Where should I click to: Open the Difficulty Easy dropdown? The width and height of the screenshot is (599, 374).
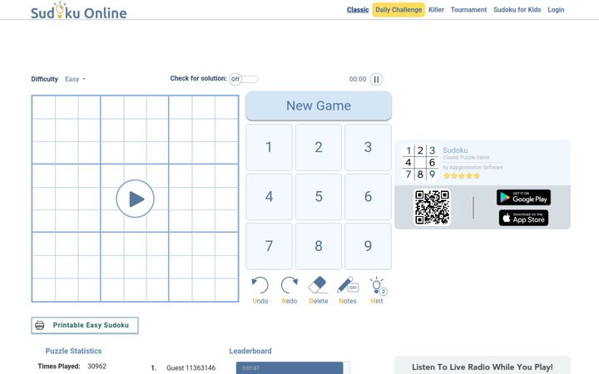75,79
